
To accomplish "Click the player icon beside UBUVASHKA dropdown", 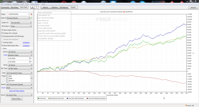I will point(31,14).
